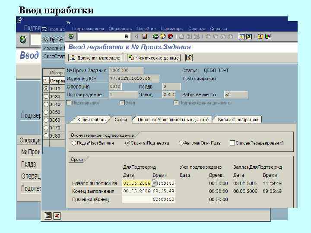The height and width of the screenshot is (233, 311).
Task: Select ПодтвЧастВыполн radio button
Action: point(74,143)
